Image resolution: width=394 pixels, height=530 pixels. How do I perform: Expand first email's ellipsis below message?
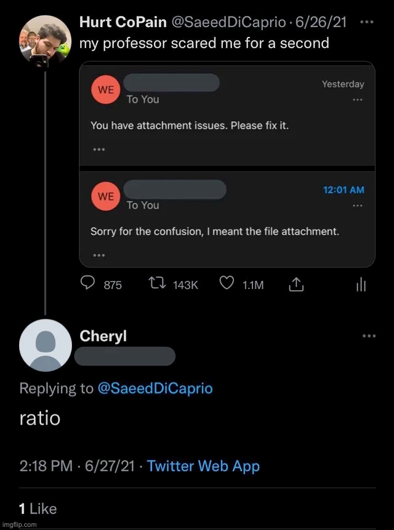[97, 149]
